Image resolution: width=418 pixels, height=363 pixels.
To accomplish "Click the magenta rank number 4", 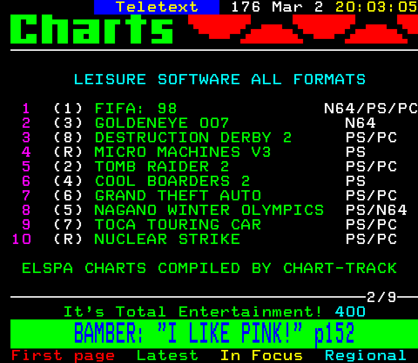I will click(26, 152).
